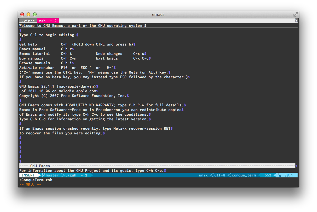The image size is (317, 212).
Task: Click the git branch icon beside master
Action: coord(43,175)
